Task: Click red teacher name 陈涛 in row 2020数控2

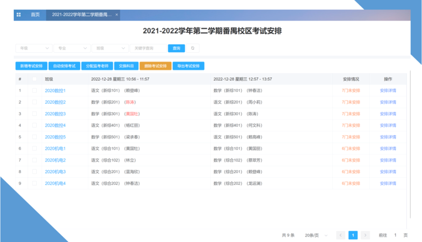Action: [x=130, y=102]
